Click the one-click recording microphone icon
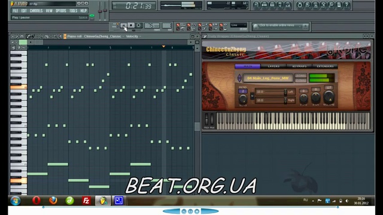Screen dimensions: 383x215 [x=331, y=5]
